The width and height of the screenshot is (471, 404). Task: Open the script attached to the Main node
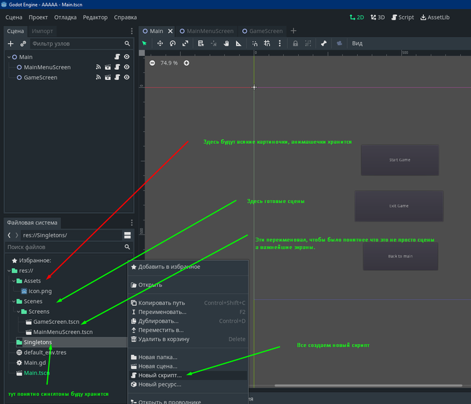tap(116, 57)
